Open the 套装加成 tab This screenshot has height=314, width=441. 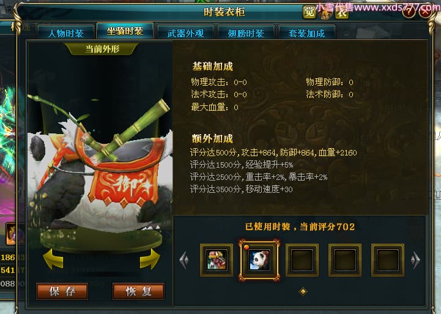click(x=306, y=32)
